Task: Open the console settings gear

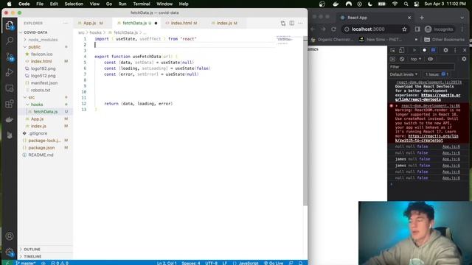Action: point(464,59)
